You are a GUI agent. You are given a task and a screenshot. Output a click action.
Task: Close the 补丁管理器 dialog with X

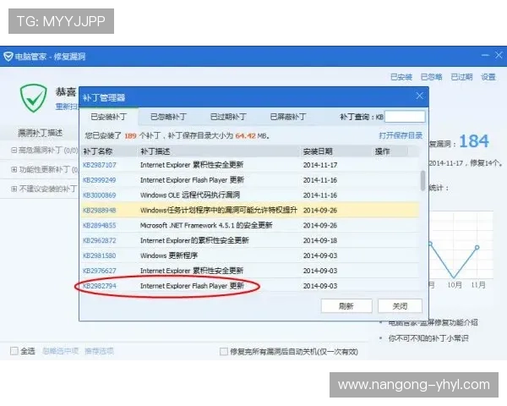[x=419, y=96]
